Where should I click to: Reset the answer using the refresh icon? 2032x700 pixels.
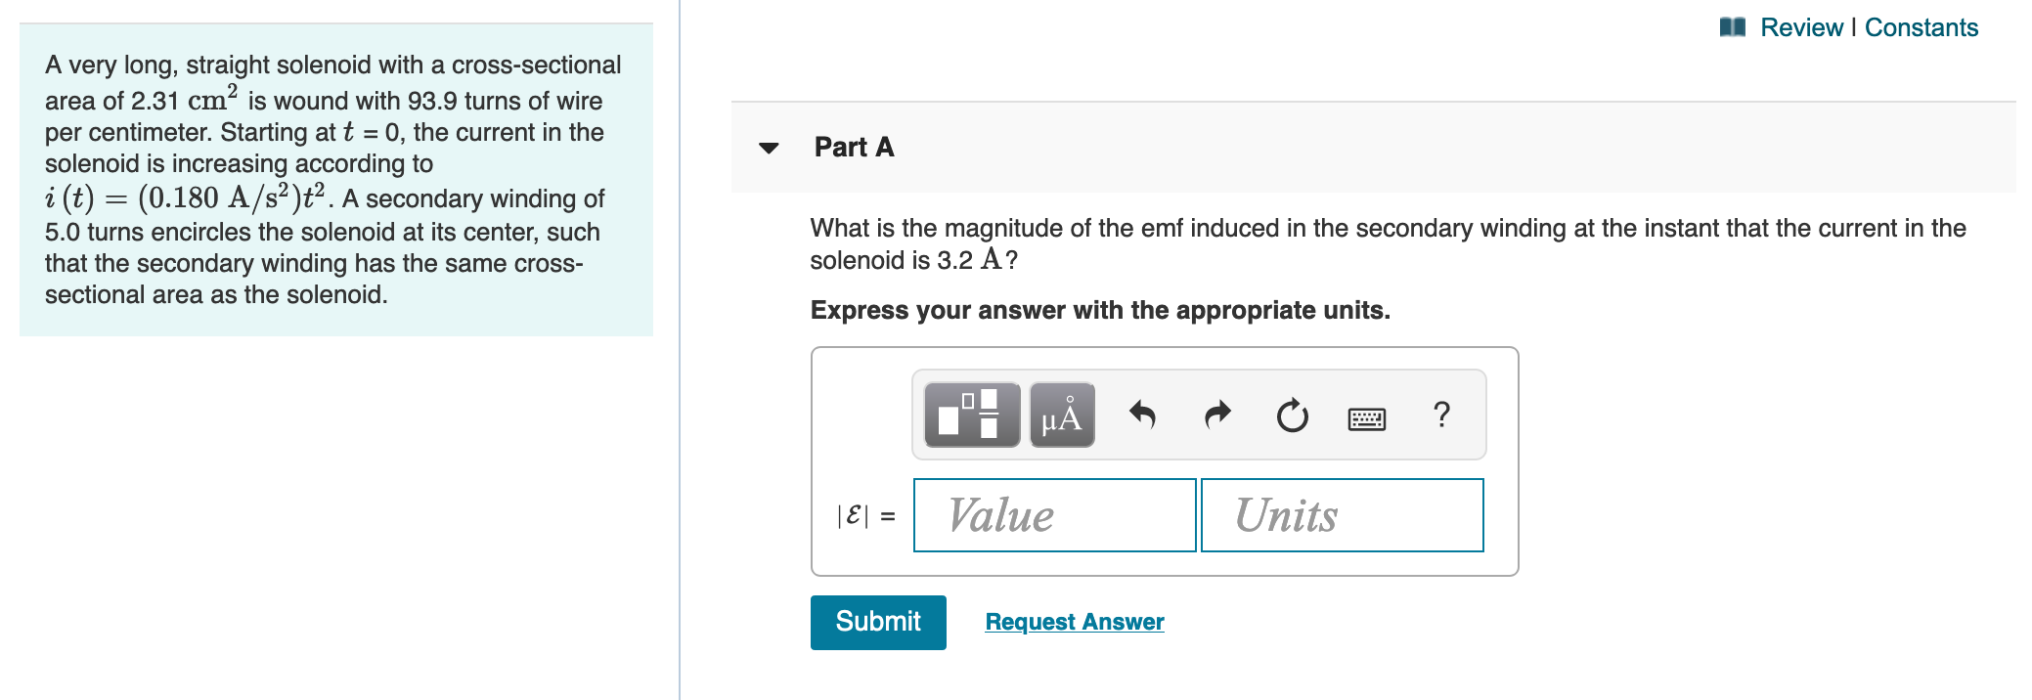[x=1292, y=415]
